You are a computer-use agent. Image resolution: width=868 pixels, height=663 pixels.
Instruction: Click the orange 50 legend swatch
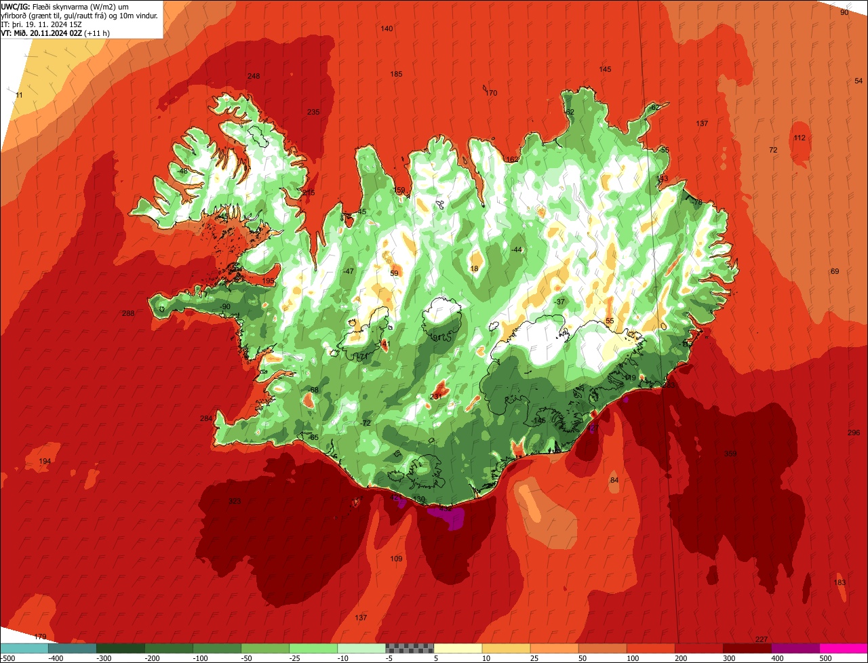tap(602, 648)
